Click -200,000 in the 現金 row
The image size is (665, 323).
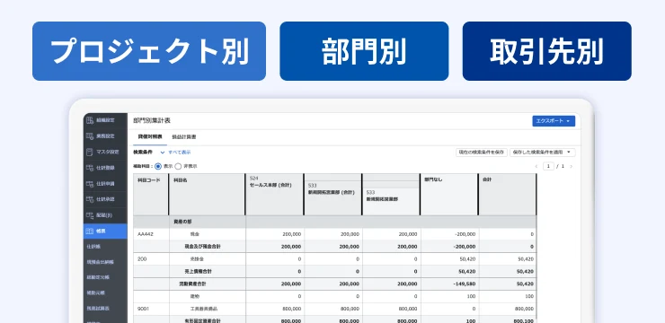(465, 234)
